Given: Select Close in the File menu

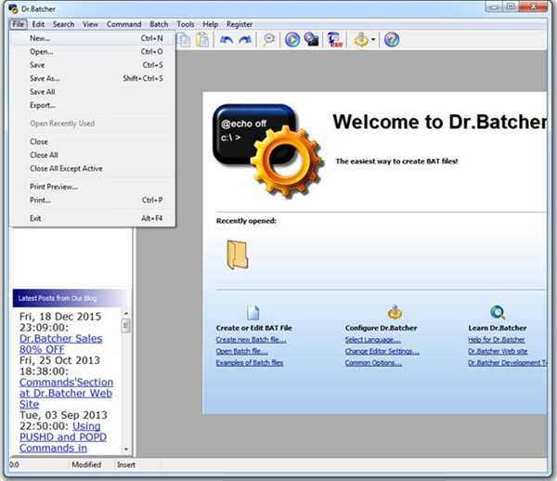Looking at the screenshot, I should tap(93, 141).
